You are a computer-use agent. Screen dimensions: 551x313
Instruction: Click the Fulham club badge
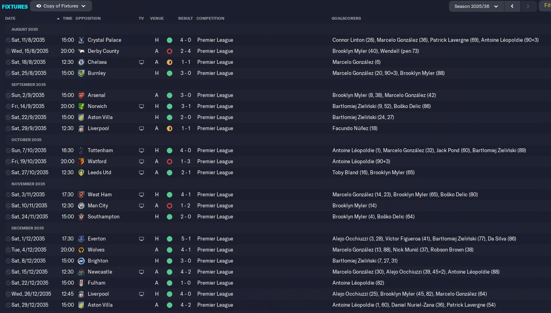click(81, 283)
